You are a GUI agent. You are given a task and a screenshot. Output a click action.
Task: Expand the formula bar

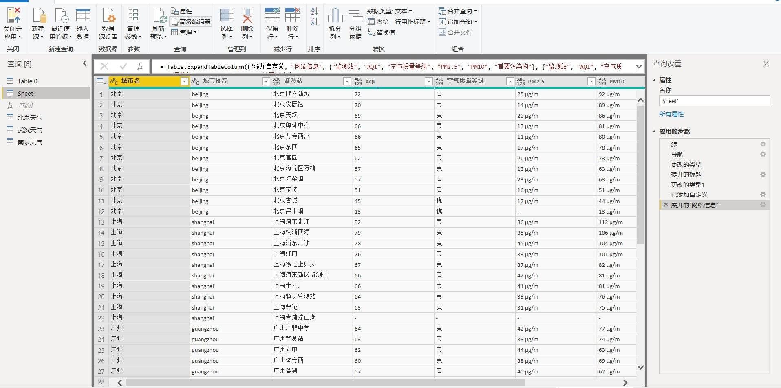tap(638, 66)
